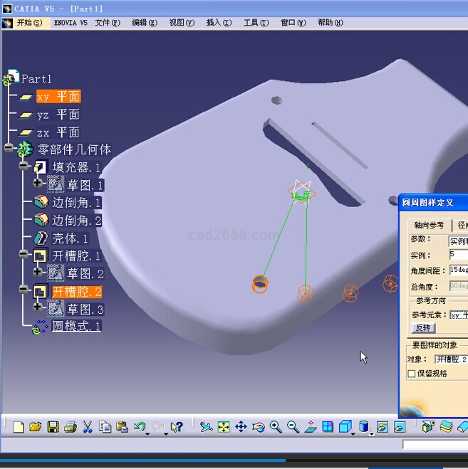Open the 工具(T) menu

pyautogui.click(x=256, y=23)
